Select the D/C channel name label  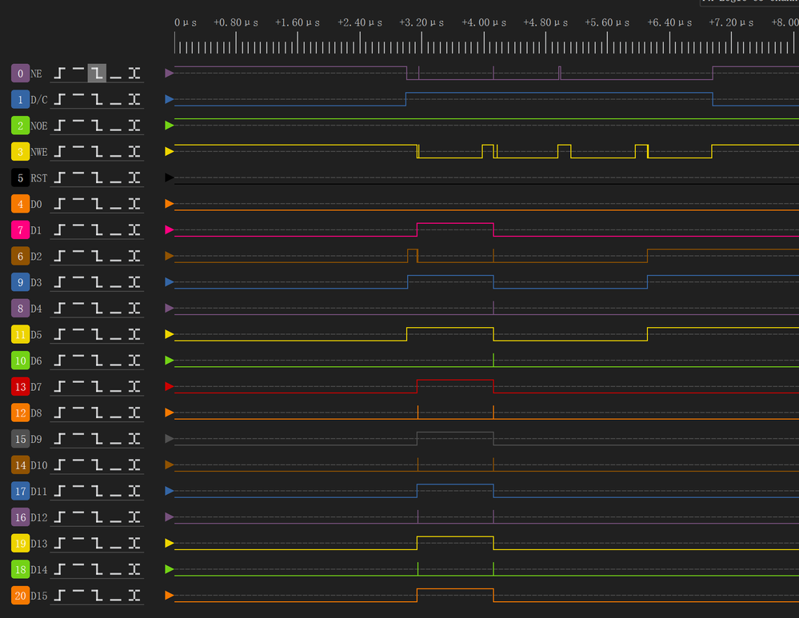click(x=38, y=99)
